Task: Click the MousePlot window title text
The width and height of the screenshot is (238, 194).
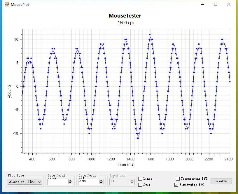Action: (x=20, y=5)
